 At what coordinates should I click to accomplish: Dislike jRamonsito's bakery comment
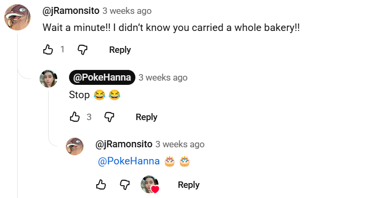pos(82,50)
